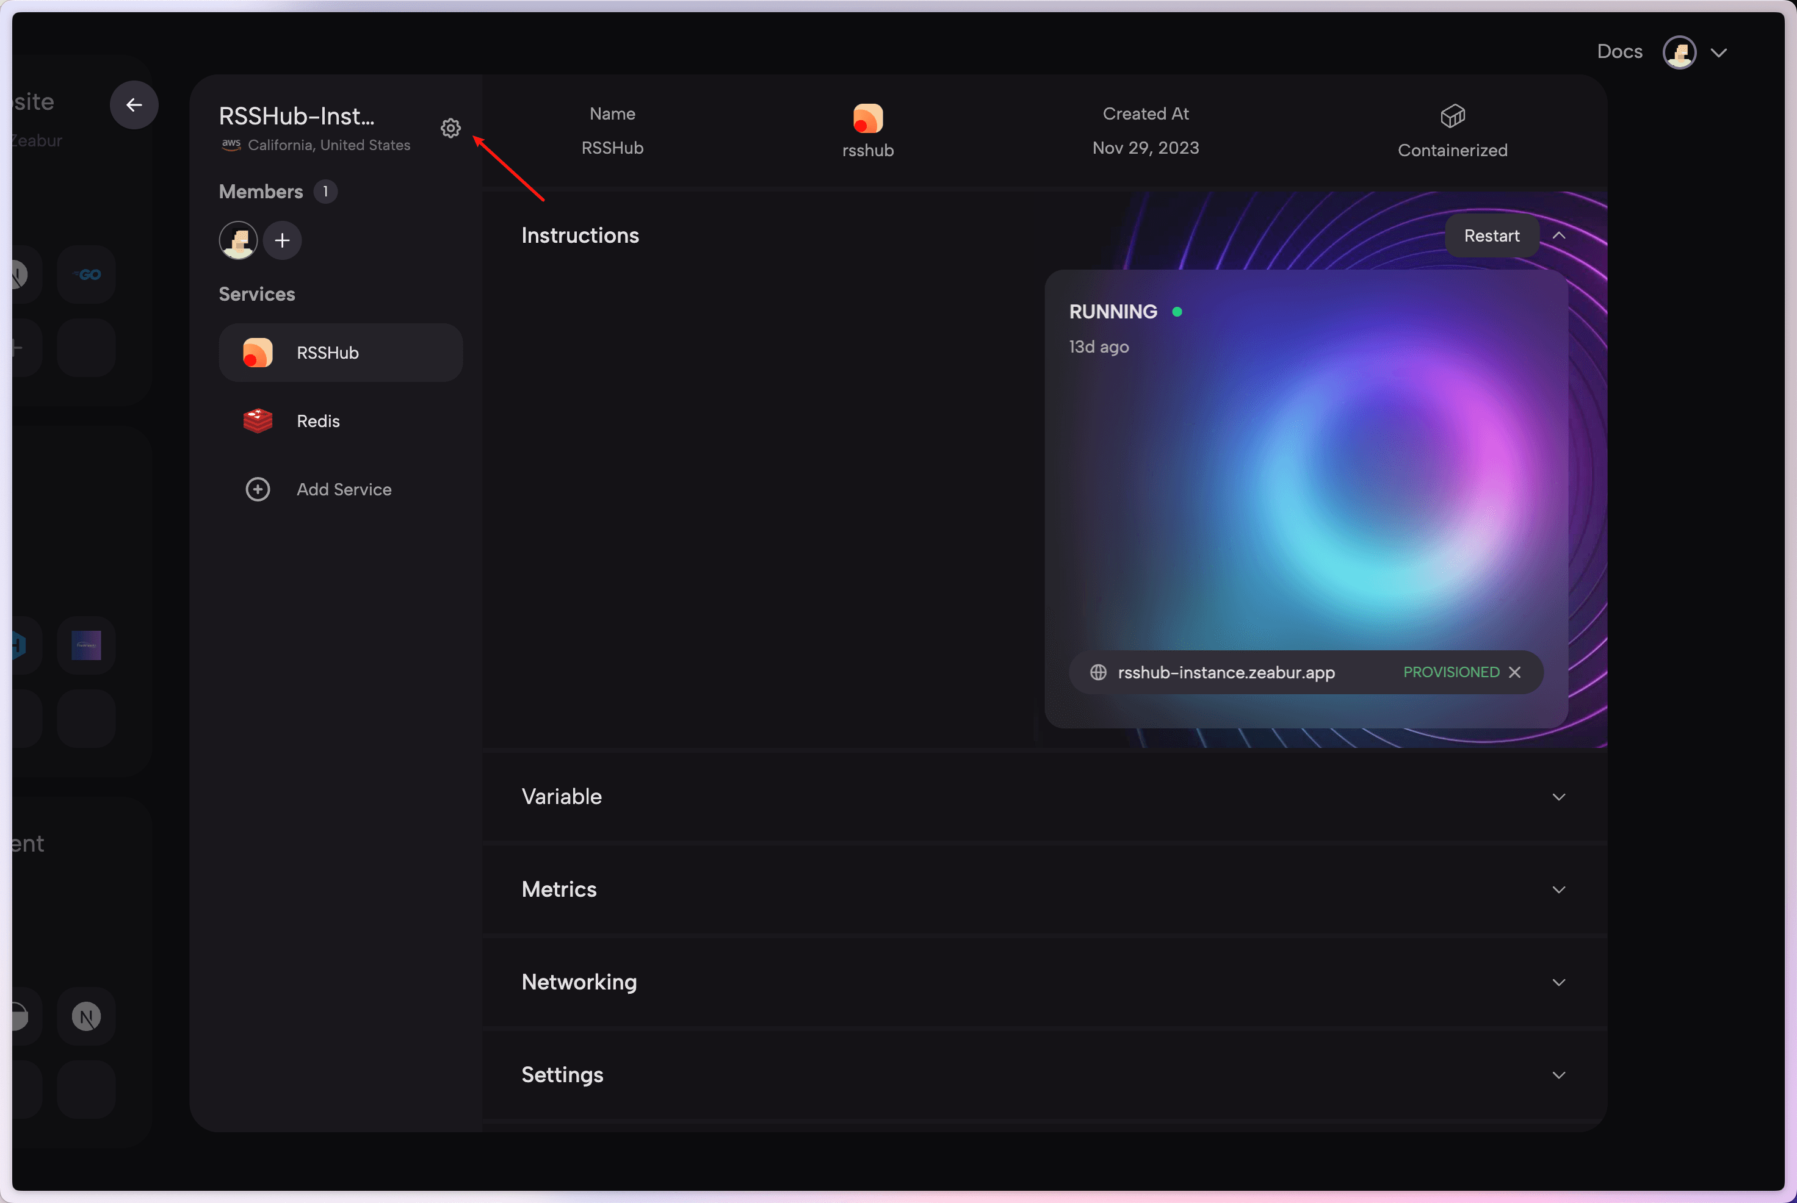Click the plus icon to invite a member
The image size is (1797, 1203).
(282, 240)
